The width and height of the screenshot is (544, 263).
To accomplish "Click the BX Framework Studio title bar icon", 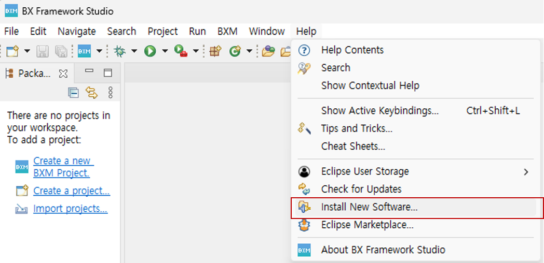I will coord(11,11).
